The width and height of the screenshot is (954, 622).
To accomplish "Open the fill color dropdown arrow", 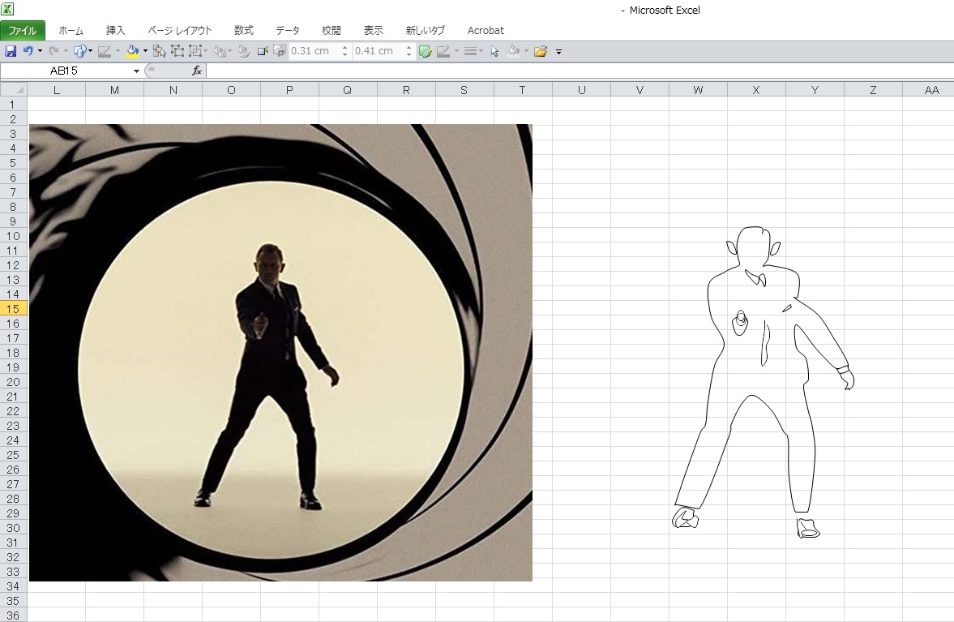I will (145, 51).
